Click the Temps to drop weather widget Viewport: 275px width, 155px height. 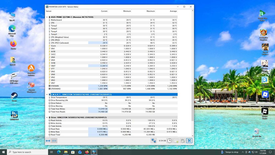pos(230,152)
